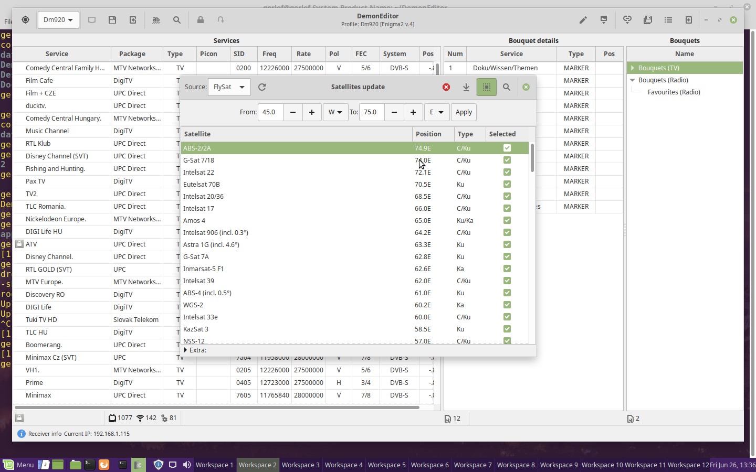
Task: Click the link dropdown icon in header
Action: [627, 20]
